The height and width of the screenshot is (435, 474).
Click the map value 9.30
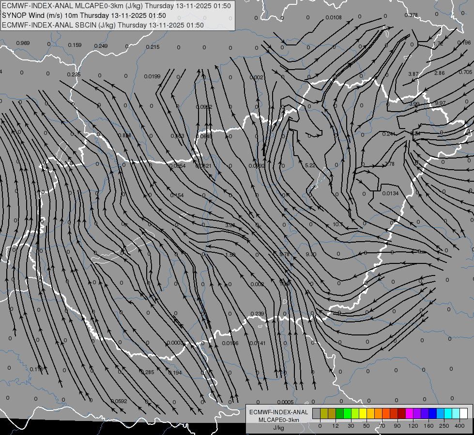[x=311, y=254]
